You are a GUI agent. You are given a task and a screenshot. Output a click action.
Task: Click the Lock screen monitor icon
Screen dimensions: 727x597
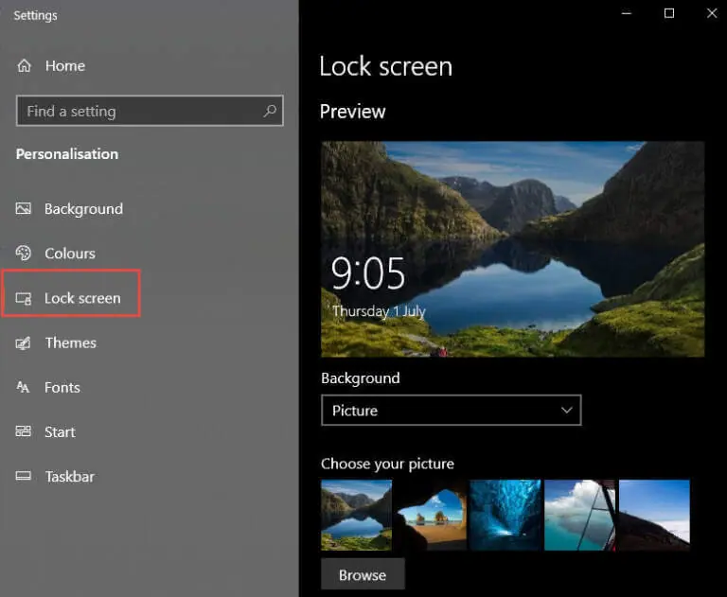23,298
